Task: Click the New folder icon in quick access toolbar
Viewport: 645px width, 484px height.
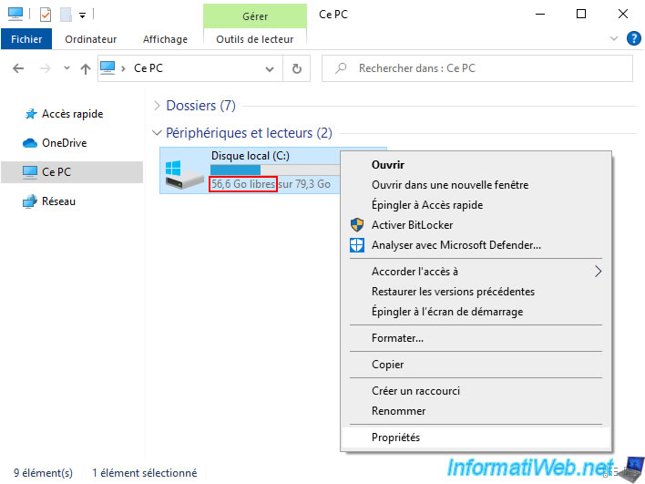Action: [66, 15]
